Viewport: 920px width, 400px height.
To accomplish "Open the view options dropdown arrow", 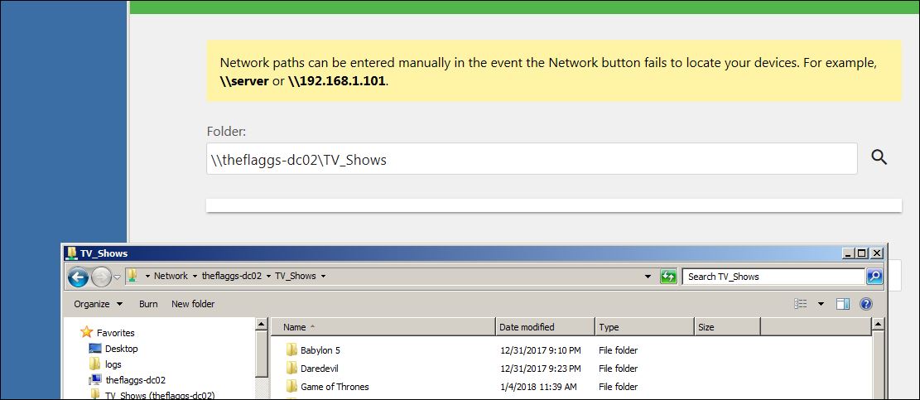I will coord(821,304).
